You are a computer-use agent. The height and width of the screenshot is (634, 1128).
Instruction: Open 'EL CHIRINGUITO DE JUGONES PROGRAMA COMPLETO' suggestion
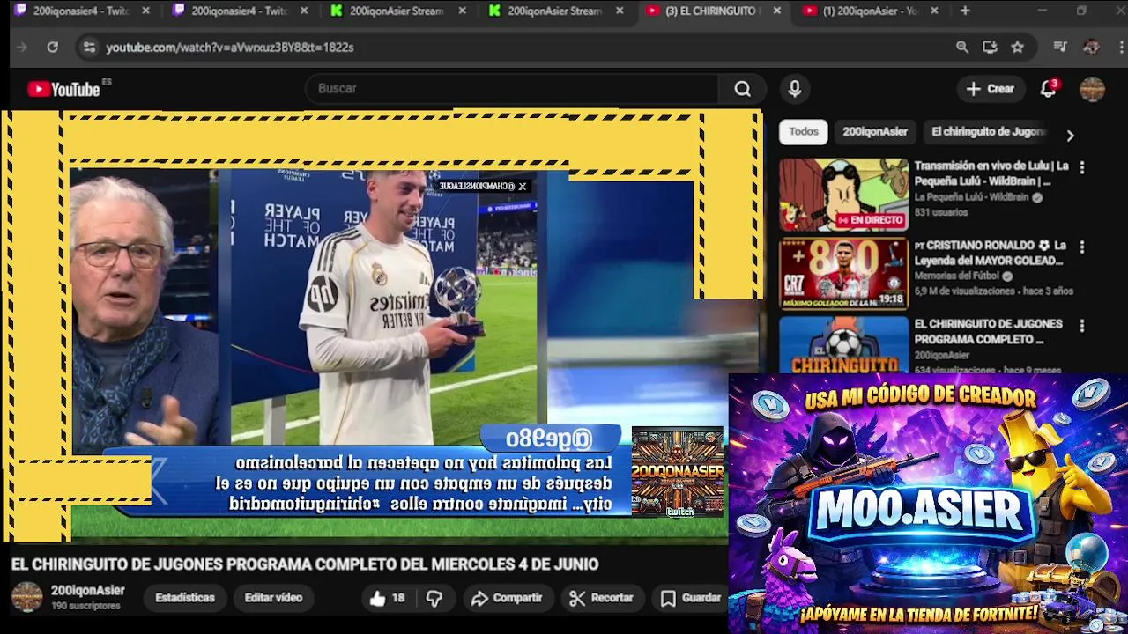988,332
